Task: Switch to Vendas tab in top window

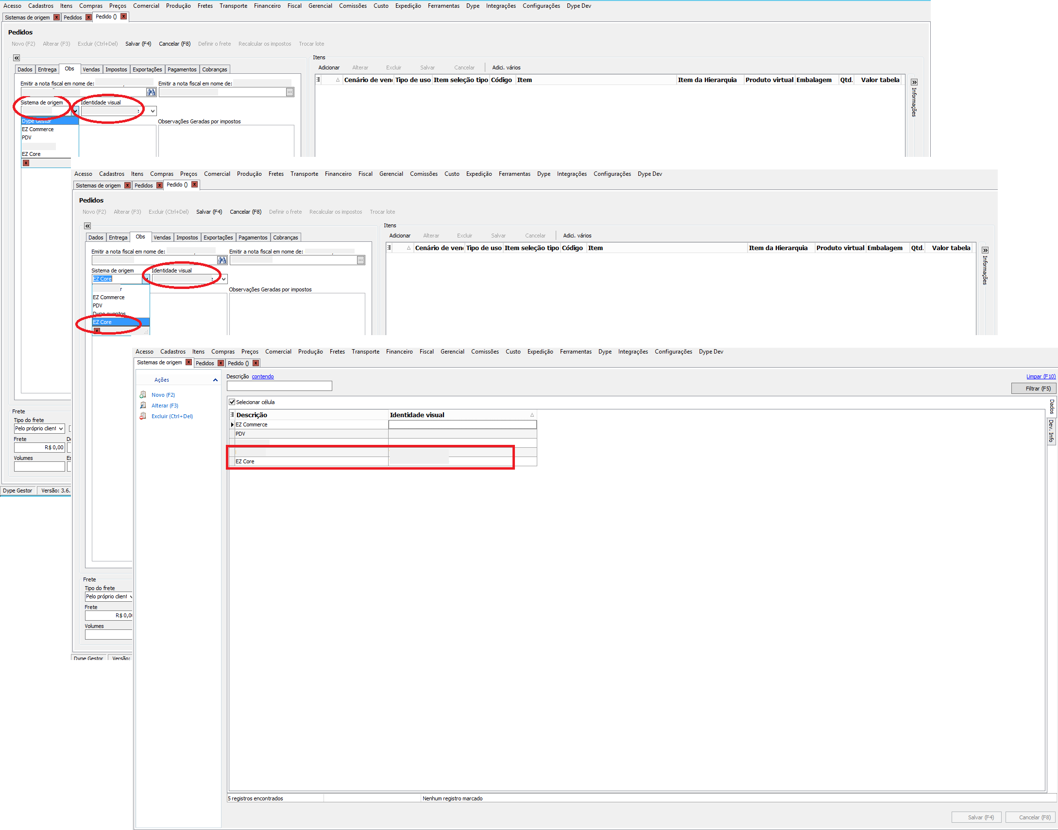Action: [91, 69]
